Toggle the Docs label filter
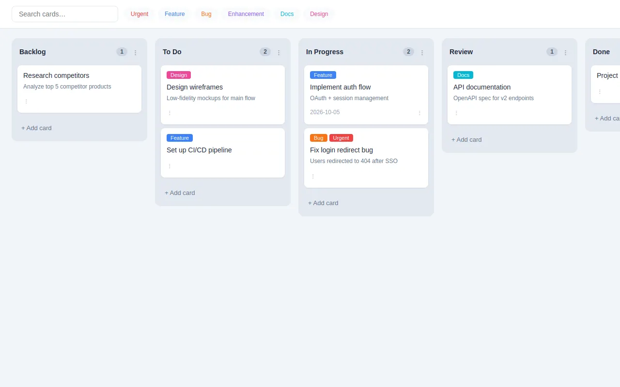This screenshot has height=387, width=620. (287, 14)
